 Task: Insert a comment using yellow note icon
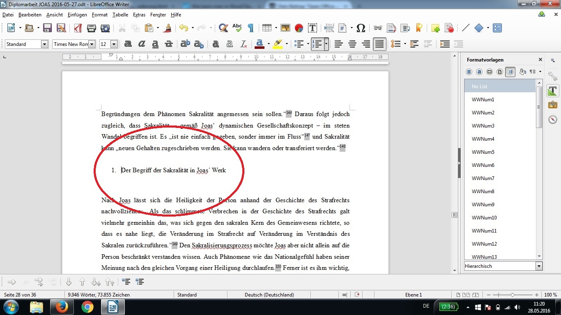436,28
